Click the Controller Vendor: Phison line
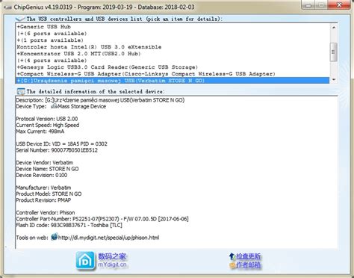Viewport: 354px width, 278px height. click(x=46, y=212)
